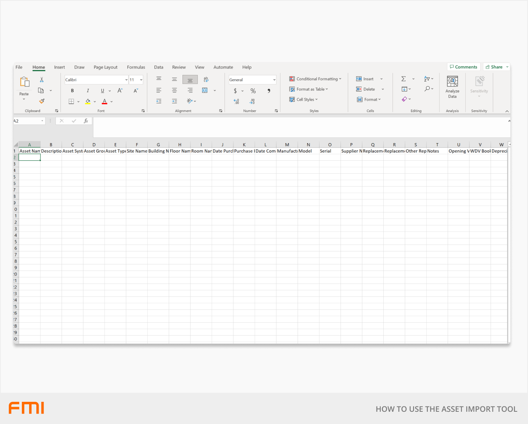The image size is (528, 424).
Task: Expand the General number format dropdown
Action: click(x=274, y=80)
